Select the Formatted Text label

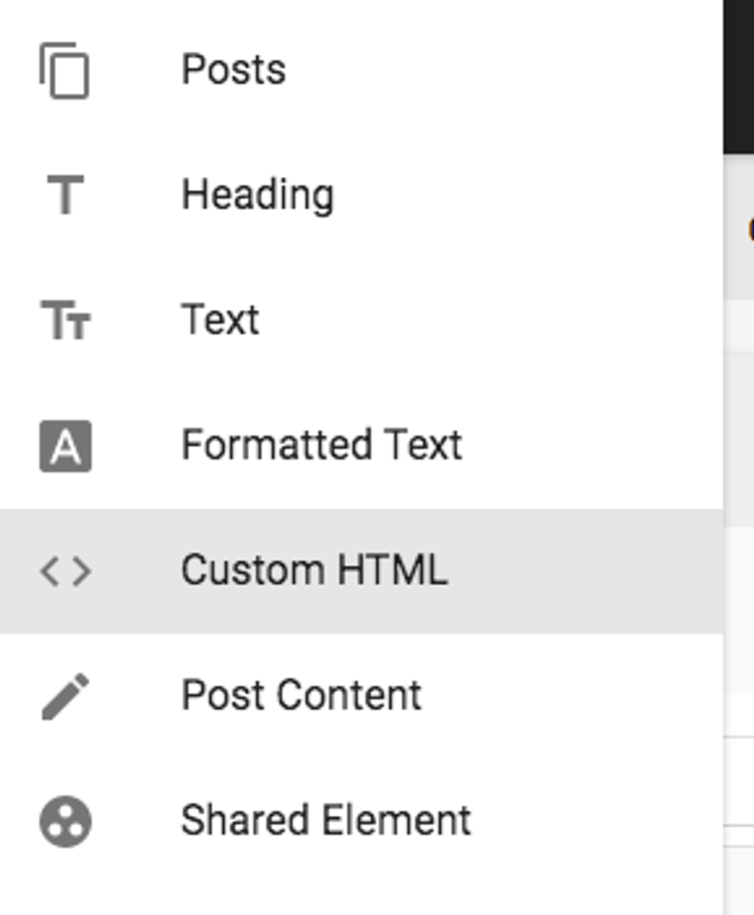click(322, 445)
